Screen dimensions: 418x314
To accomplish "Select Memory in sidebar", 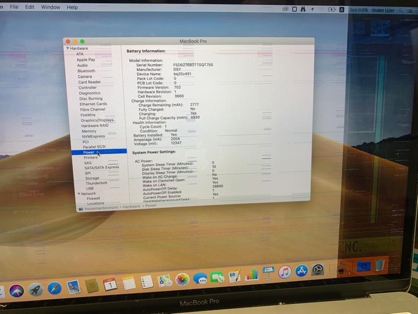I will click(89, 131).
